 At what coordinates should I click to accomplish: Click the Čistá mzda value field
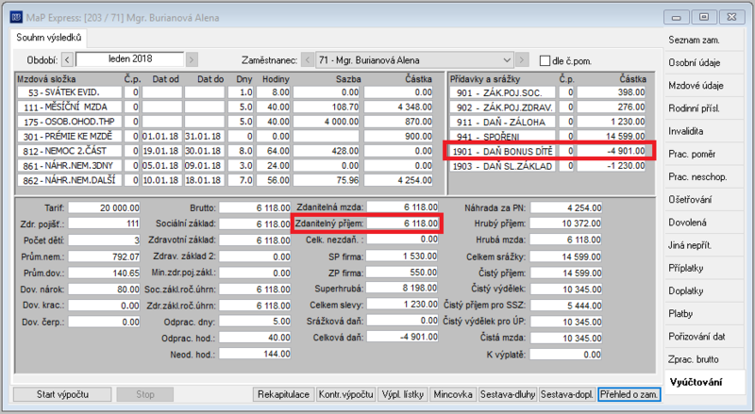click(x=566, y=338)
